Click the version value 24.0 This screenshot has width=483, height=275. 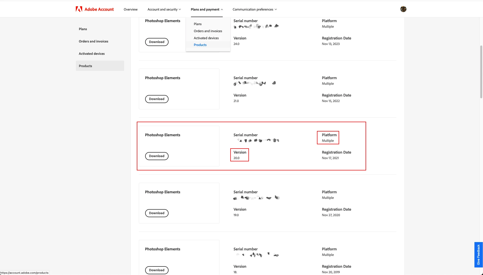point(236,44)
